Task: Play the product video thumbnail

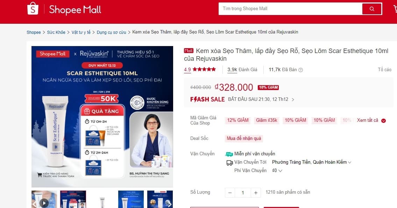Action: point(44,202)
